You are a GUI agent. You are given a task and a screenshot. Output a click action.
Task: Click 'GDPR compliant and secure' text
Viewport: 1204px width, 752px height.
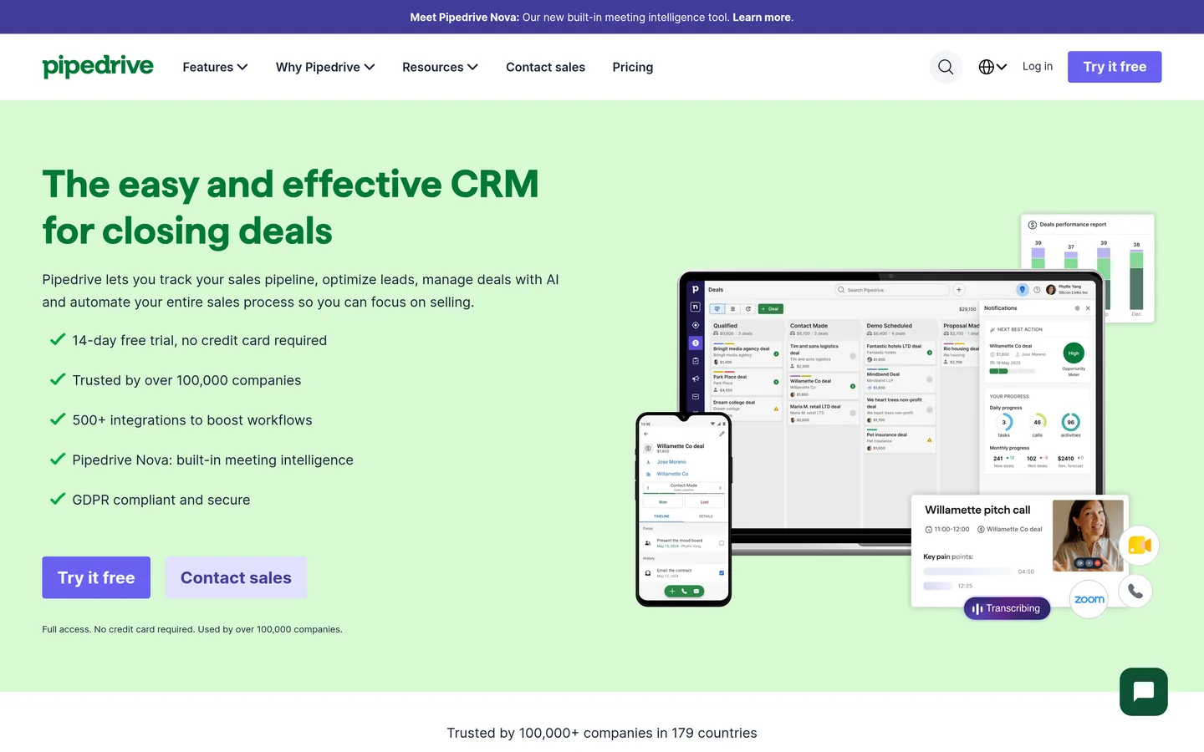161,500
